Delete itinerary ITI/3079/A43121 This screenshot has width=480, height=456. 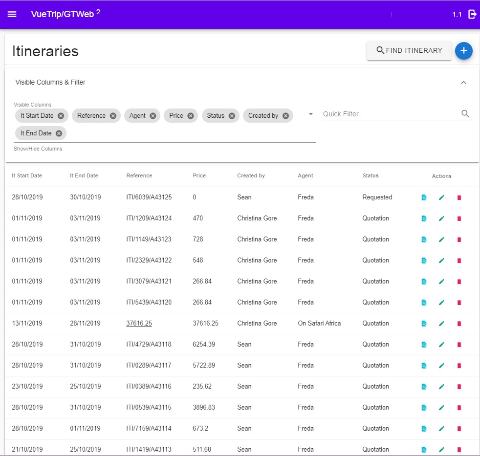pos(459,282)
